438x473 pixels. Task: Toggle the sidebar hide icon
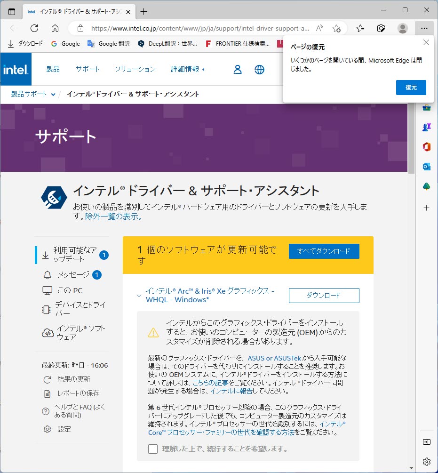(427, 442)
